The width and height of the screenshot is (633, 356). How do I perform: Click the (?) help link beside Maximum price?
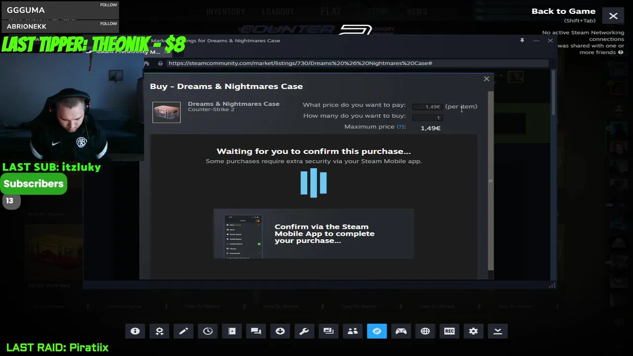pyautogui.click(x=401, y=127)
